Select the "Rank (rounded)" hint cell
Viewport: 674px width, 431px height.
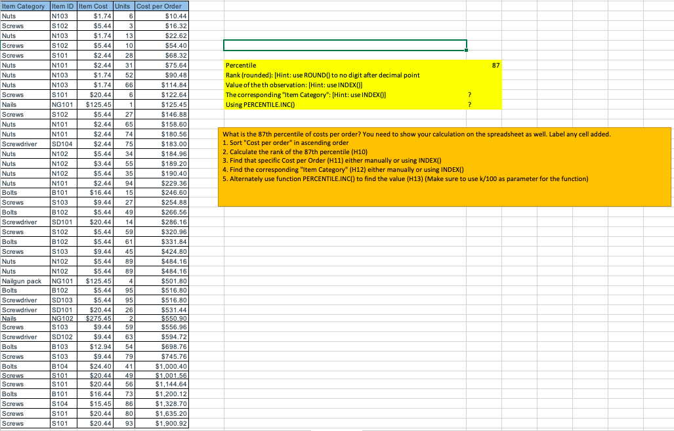pos(295,75)
